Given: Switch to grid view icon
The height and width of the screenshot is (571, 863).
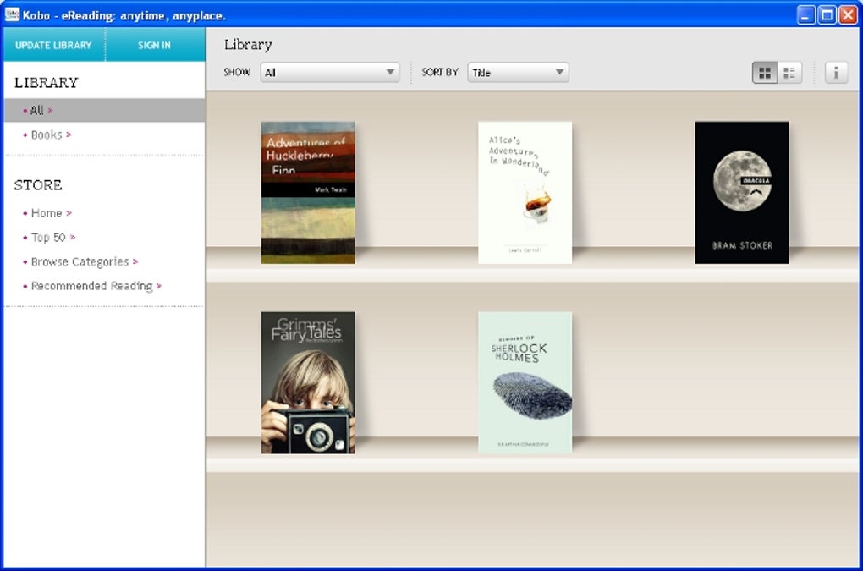Looking at the screenshot, I should 765,73.
